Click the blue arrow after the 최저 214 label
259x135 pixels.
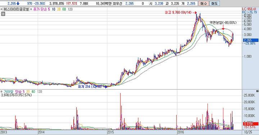point(105,87)
